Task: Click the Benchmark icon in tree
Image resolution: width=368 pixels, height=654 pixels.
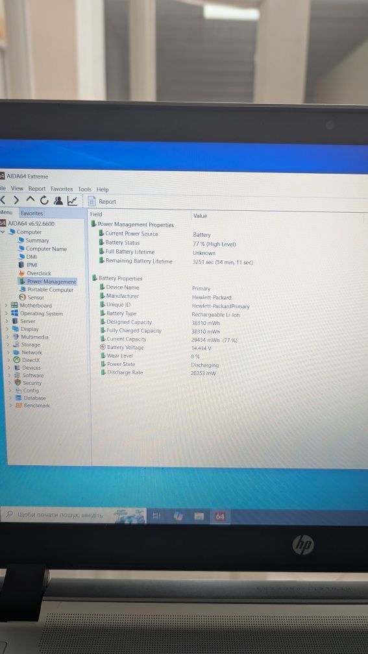Action: [19, 406]
